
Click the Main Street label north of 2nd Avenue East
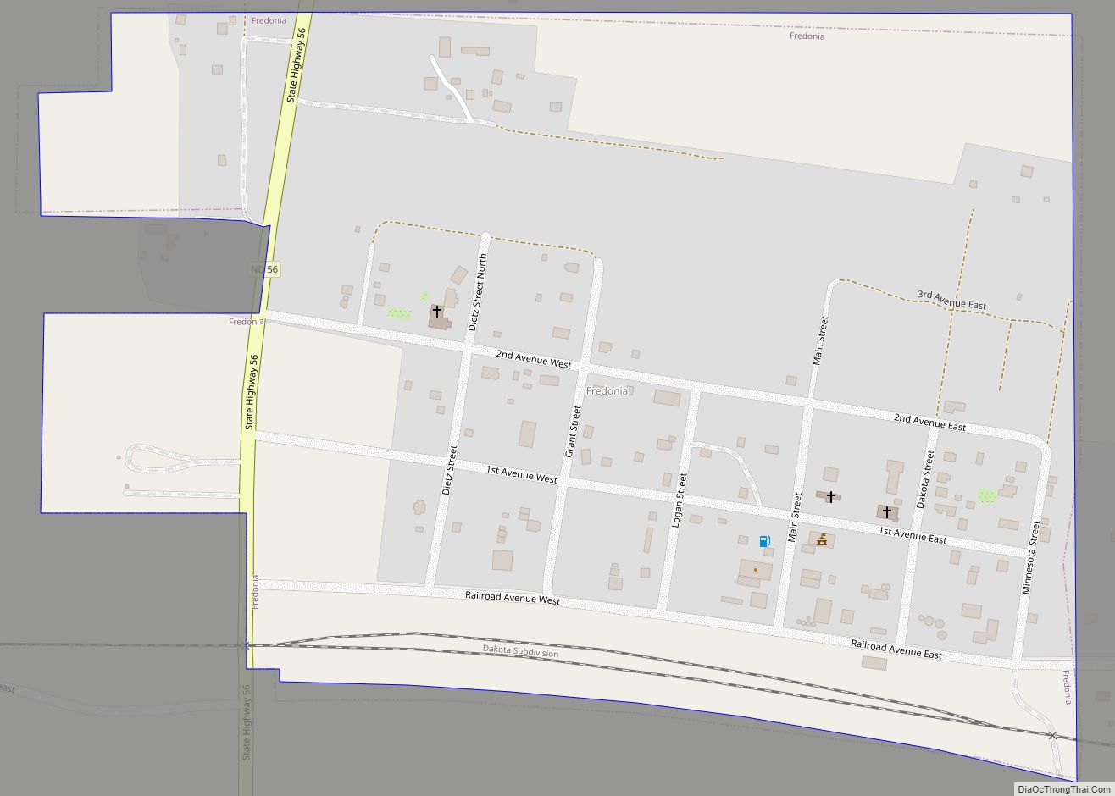pos(819,340)
